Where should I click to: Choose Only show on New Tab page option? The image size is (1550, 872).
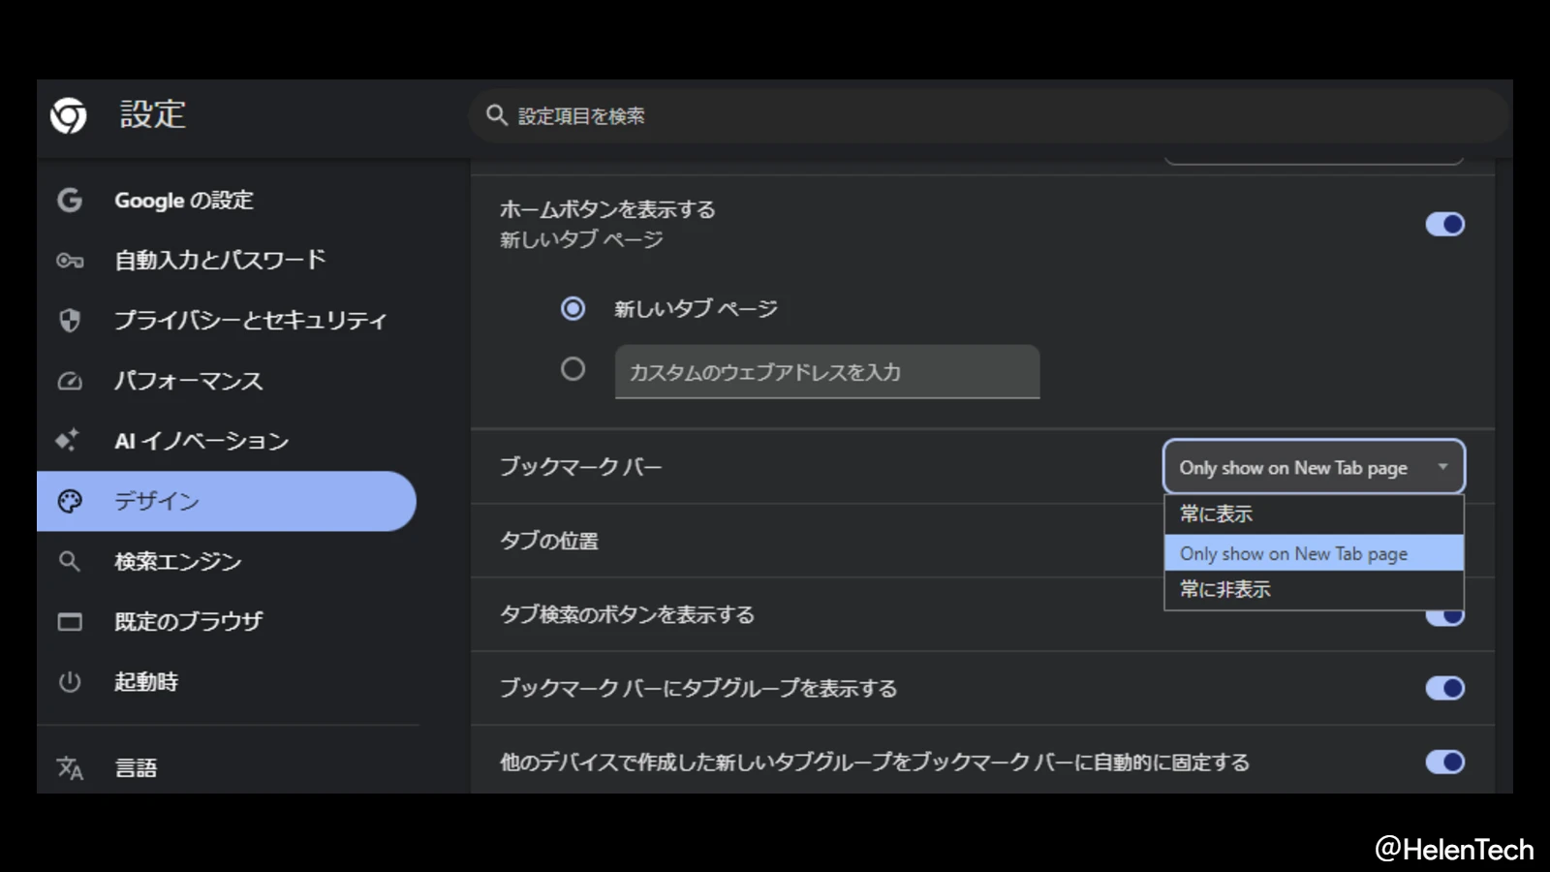pos(1314,553)
